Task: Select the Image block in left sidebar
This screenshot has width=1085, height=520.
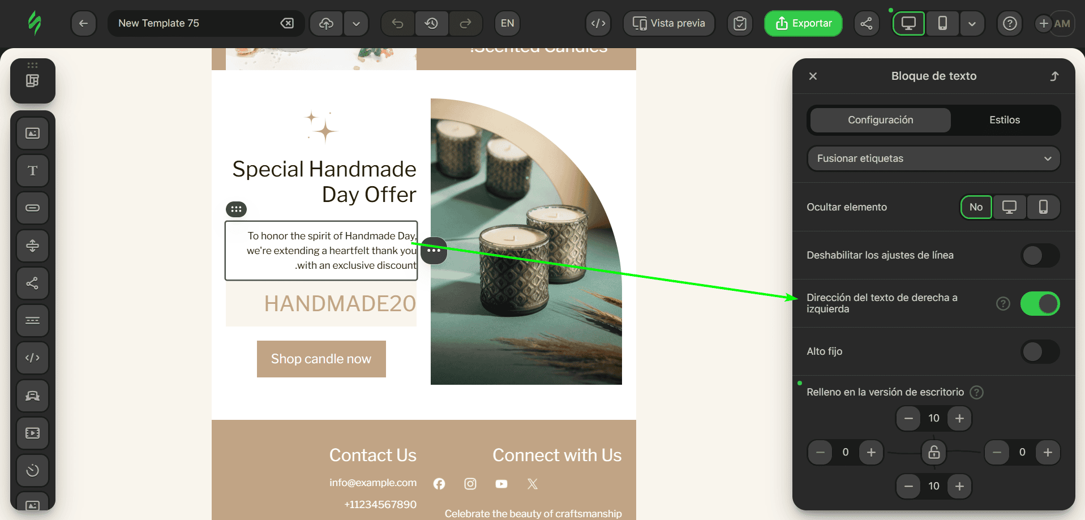Action: (33, 133)
